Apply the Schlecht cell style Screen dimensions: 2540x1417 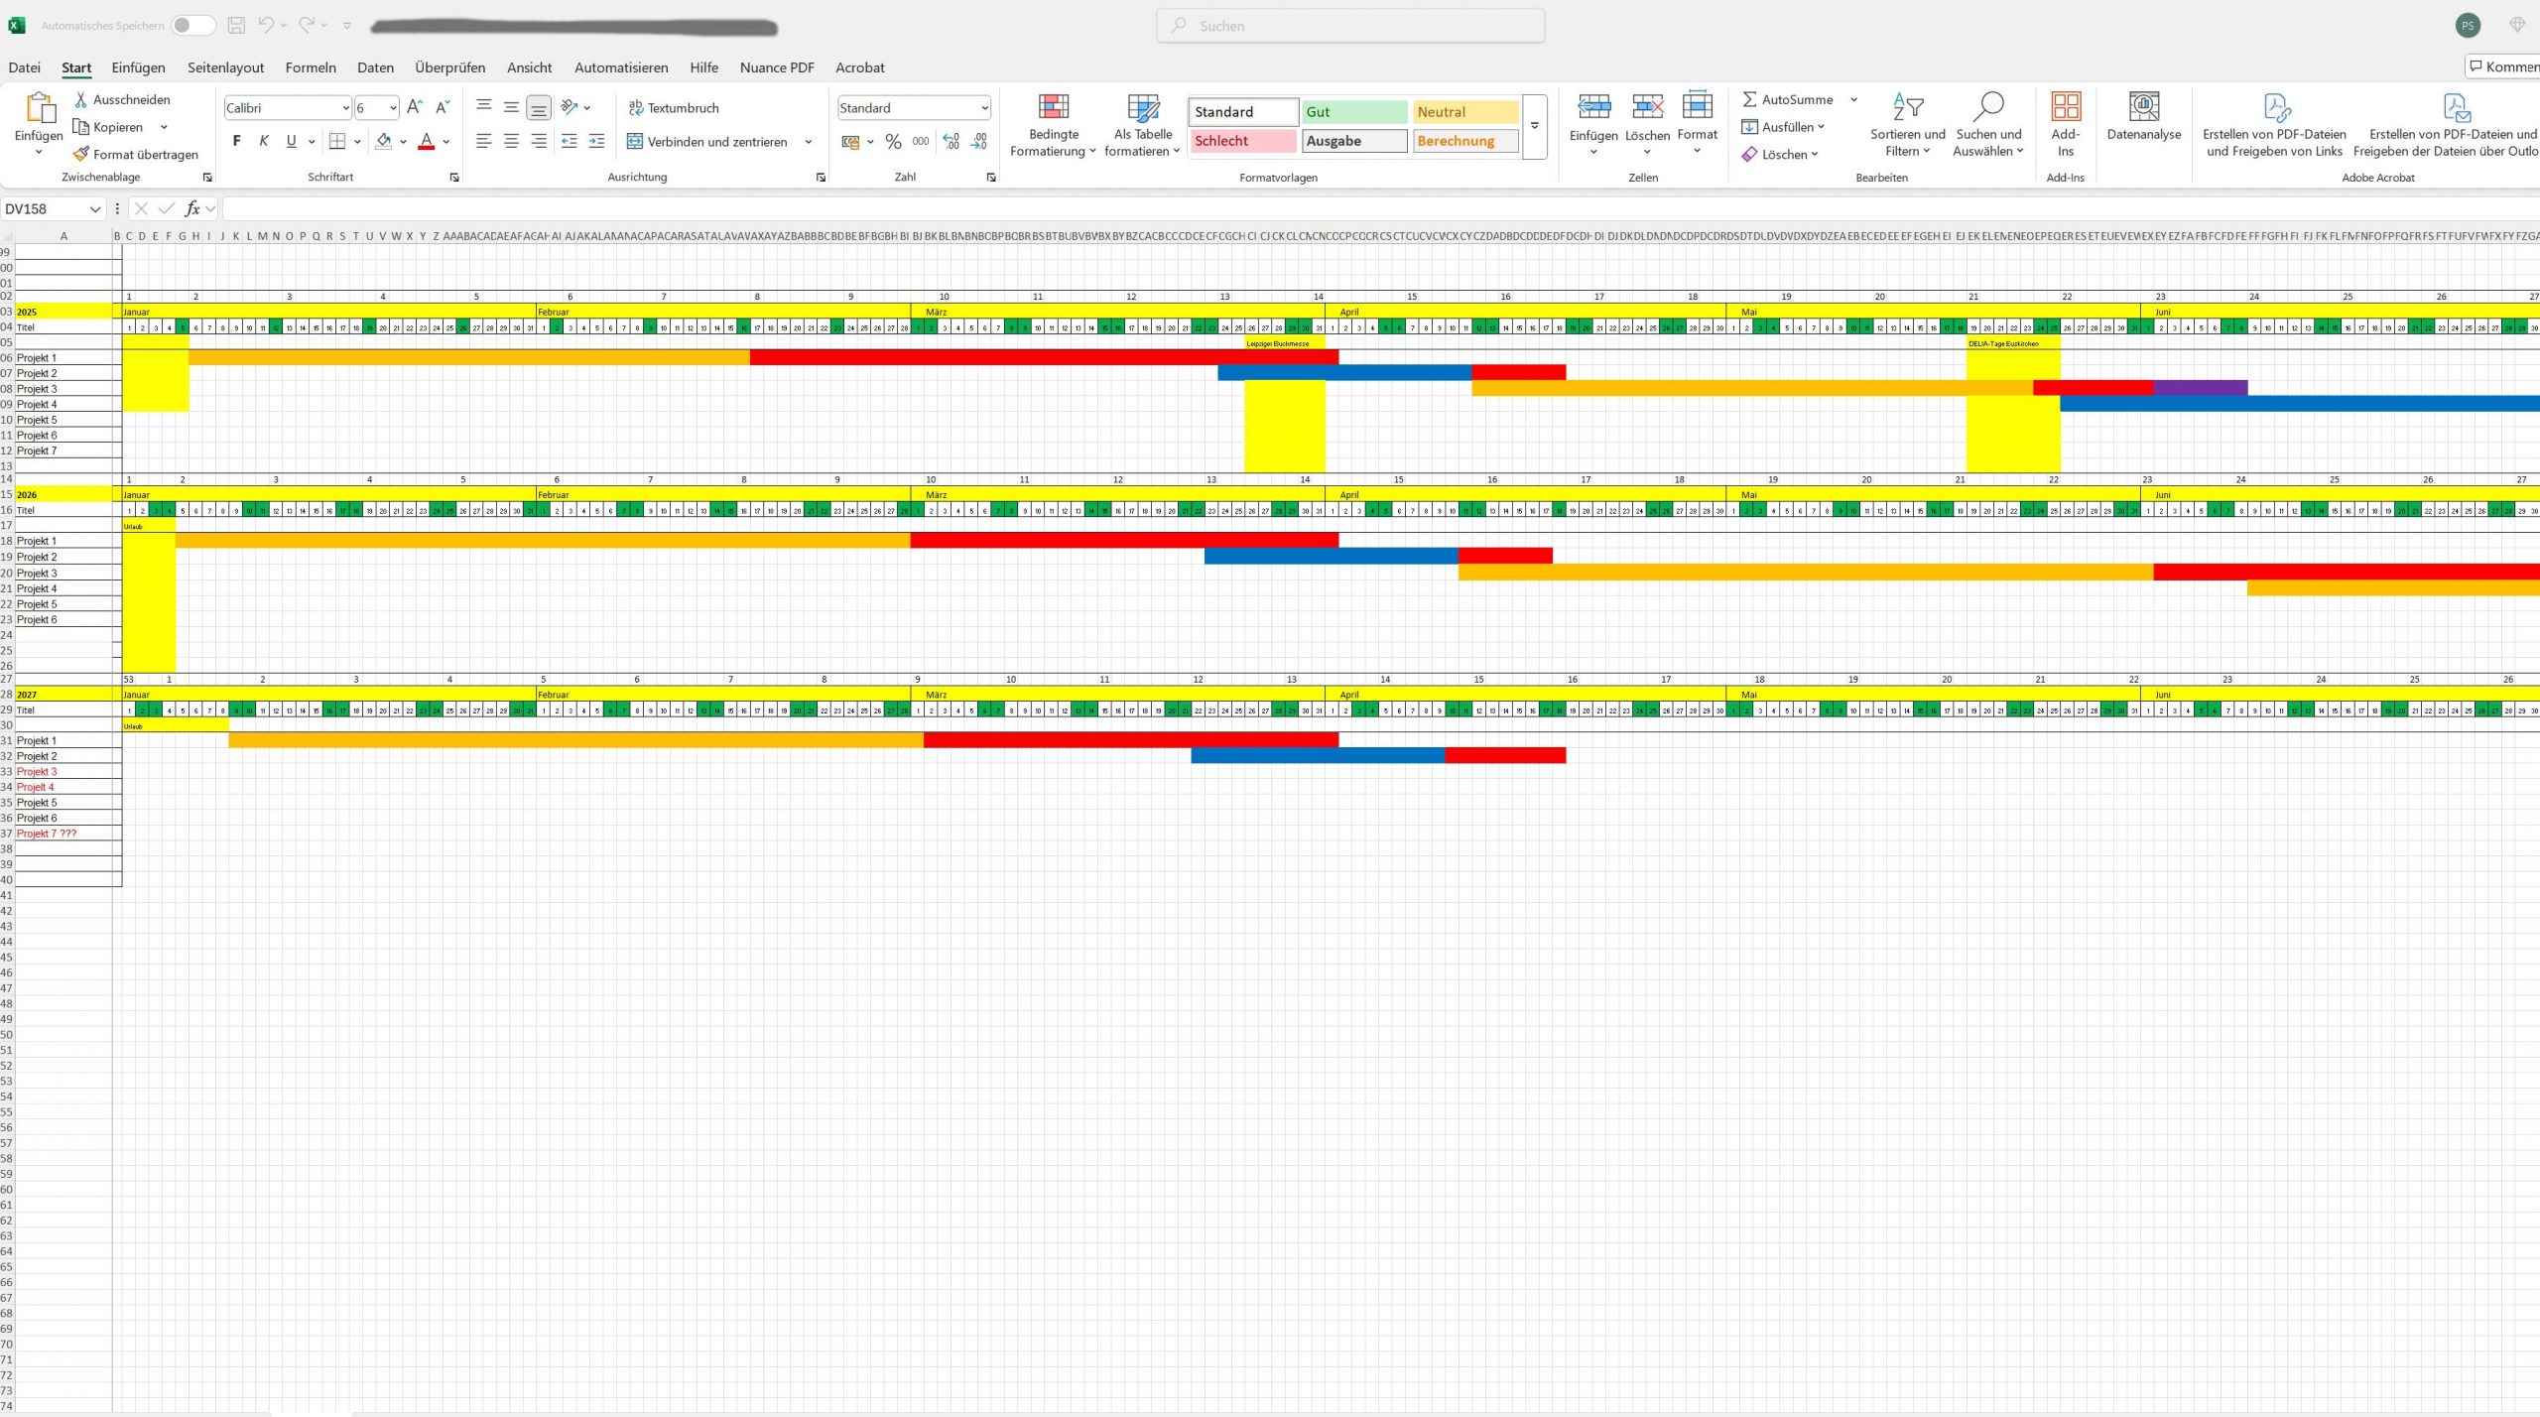tap(1243, 141)
